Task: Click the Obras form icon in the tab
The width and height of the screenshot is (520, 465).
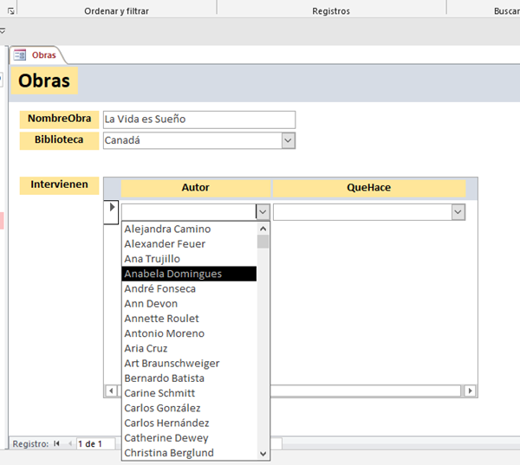Action: pos(20,55)
